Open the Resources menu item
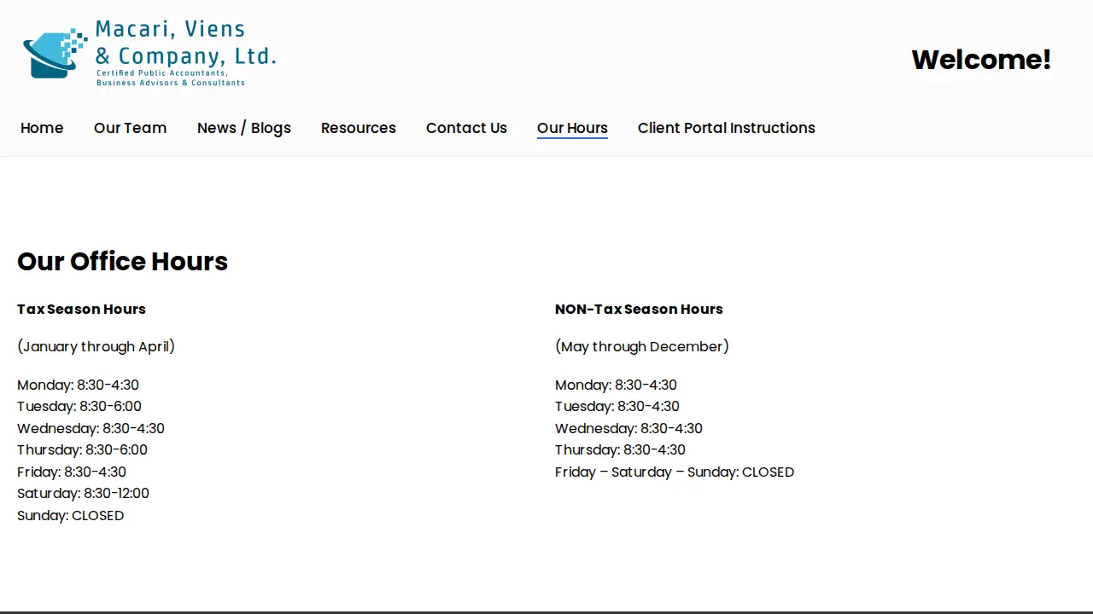Viewport: 1093px width, 614px height. (359, 128)
